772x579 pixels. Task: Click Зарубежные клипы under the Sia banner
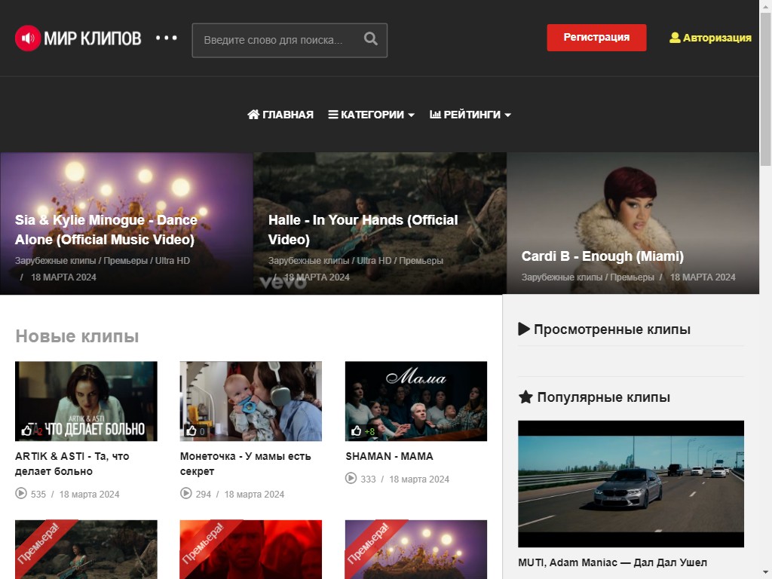point(55,260)
